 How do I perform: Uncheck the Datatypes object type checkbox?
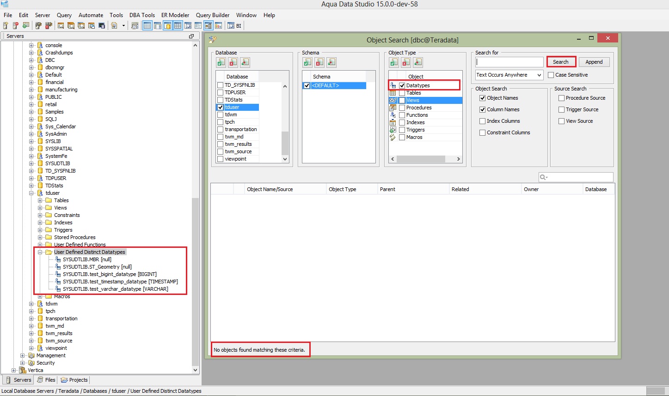(402, 85)
